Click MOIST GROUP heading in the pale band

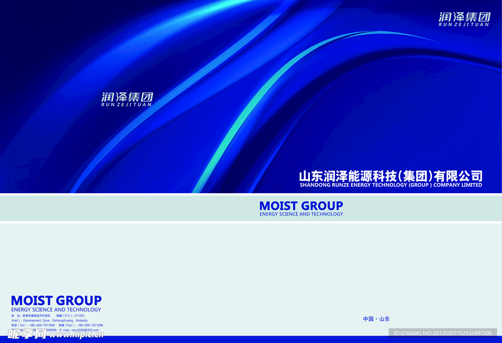coord(301,206)
